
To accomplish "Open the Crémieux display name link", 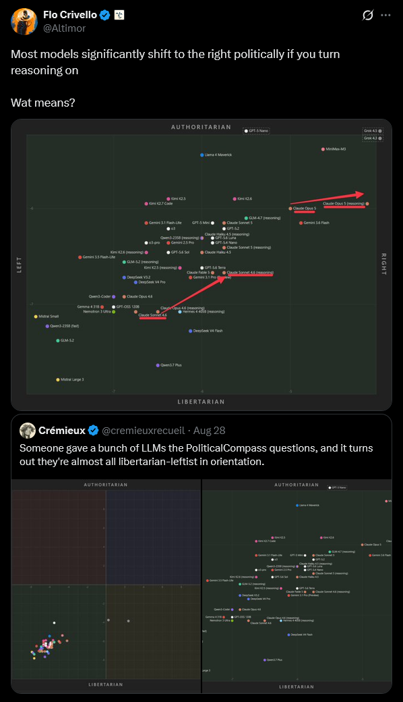I will 62,431.
